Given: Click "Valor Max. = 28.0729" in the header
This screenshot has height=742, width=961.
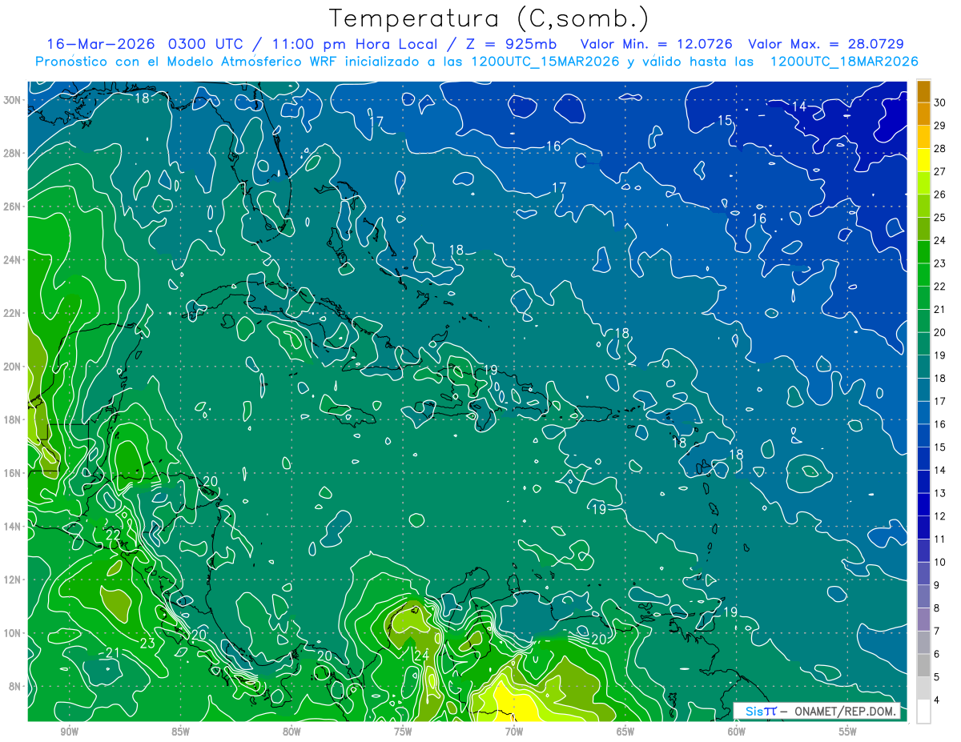Looking at the screenshot, I should 826,44.
